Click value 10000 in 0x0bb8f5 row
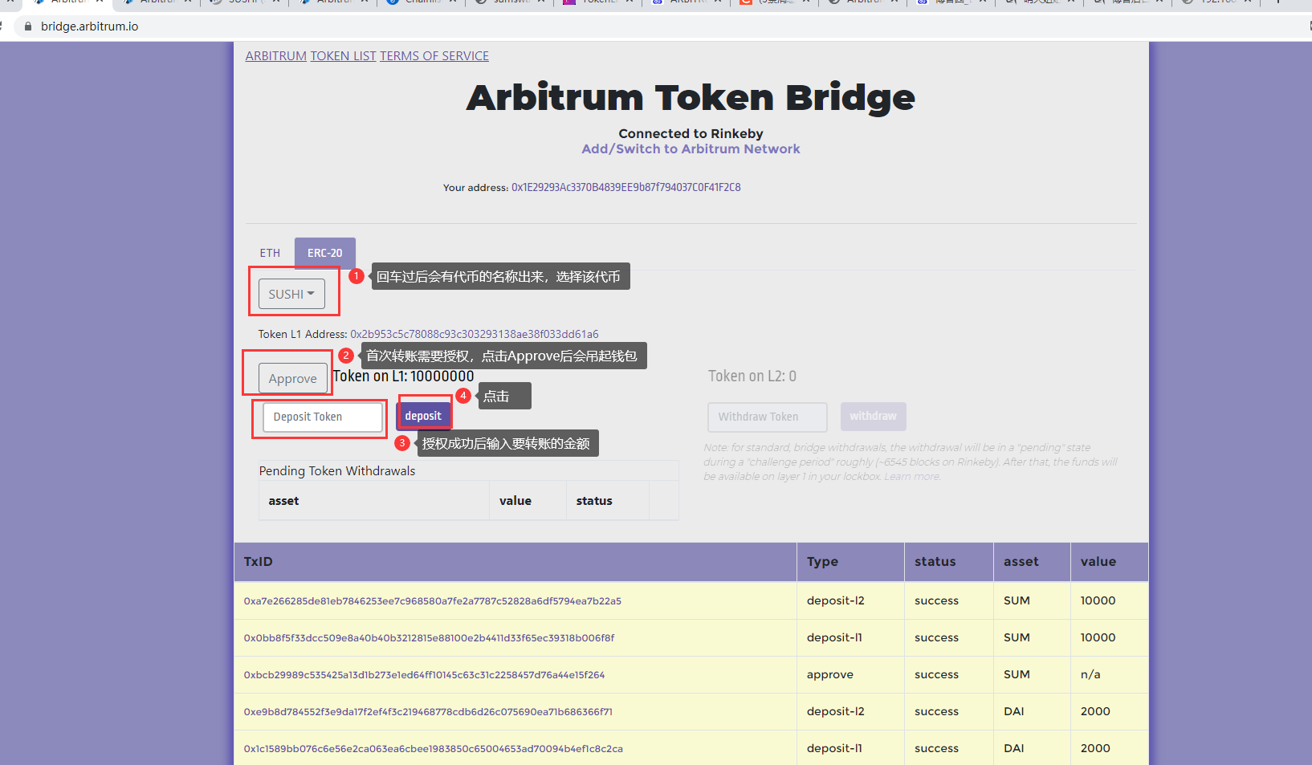This screenshot has height=765, width=1312. coord(1098,637)
